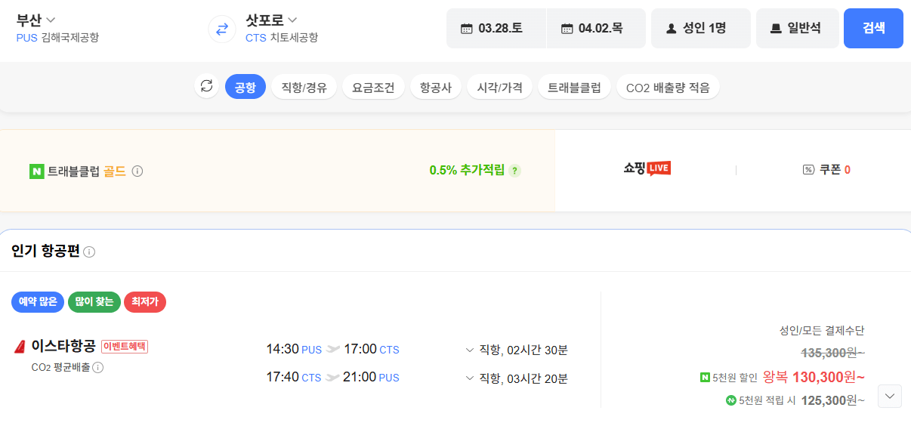
Task: Open the 04.02.목 return date picker
Action: point(596,28)
